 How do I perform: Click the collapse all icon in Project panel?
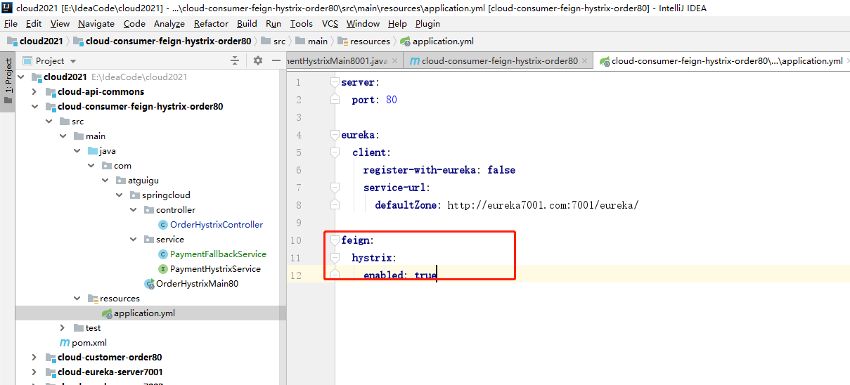coord(235,61)
